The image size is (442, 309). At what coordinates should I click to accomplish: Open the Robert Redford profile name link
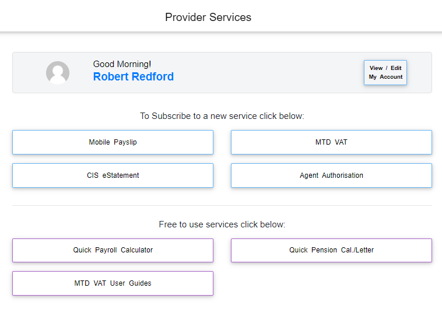point(133,77)
